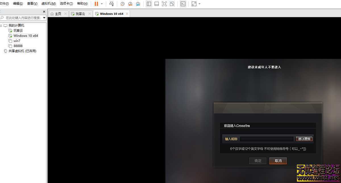
Task: Enter full screen mode
Action: pyautogui.click(x=164, y=4)
